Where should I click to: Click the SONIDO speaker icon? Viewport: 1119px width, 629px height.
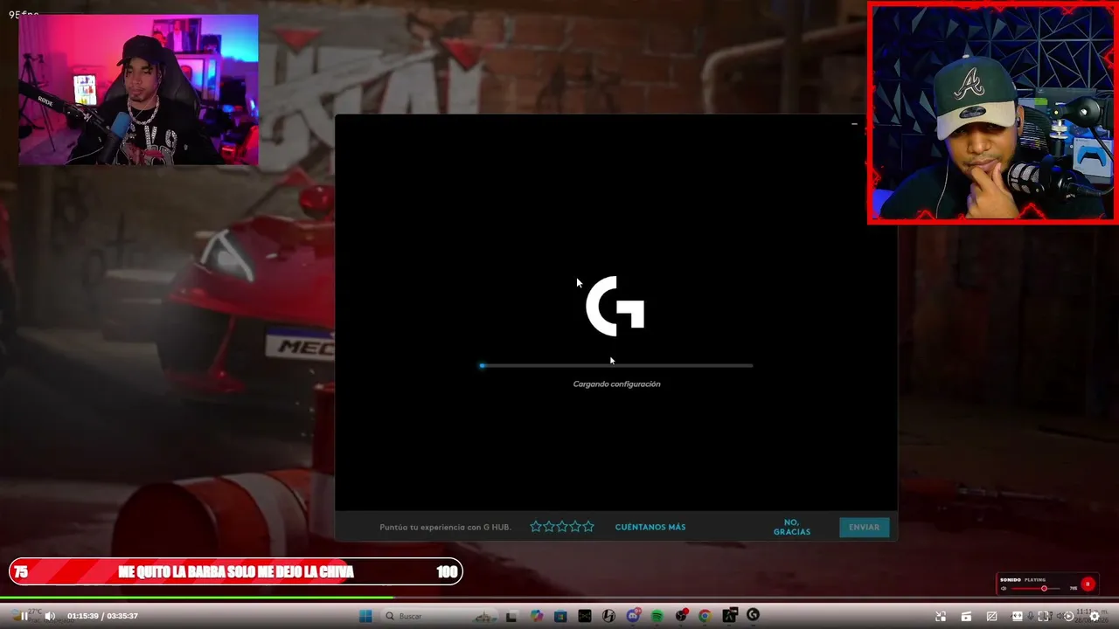(1004, 588)
